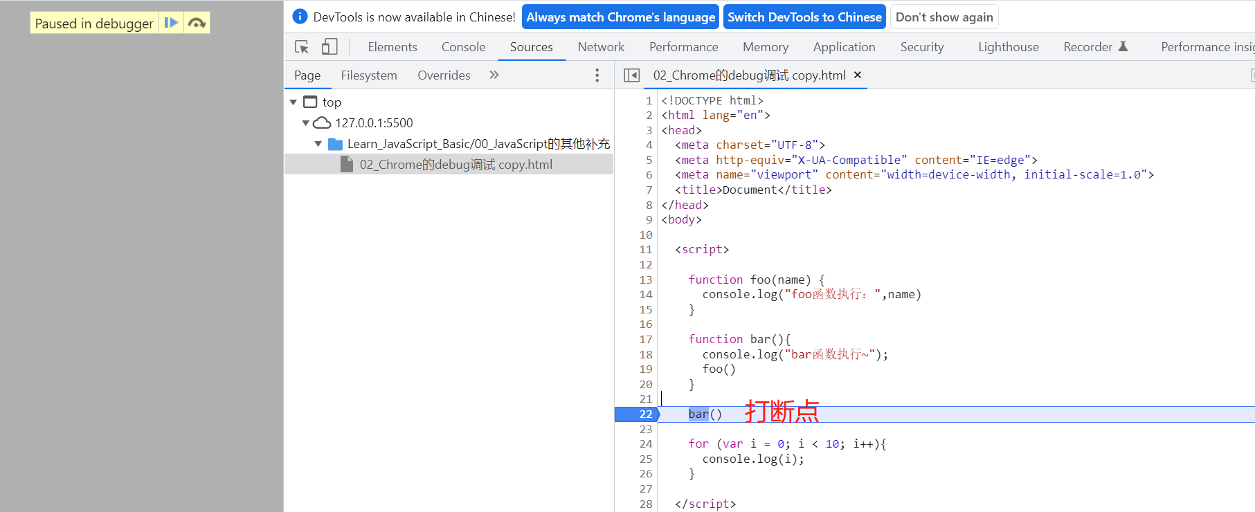Image resolution: width=1255 pixels, height=512 pixels.
Task: Open the Network tab
Action: (601, 47)
